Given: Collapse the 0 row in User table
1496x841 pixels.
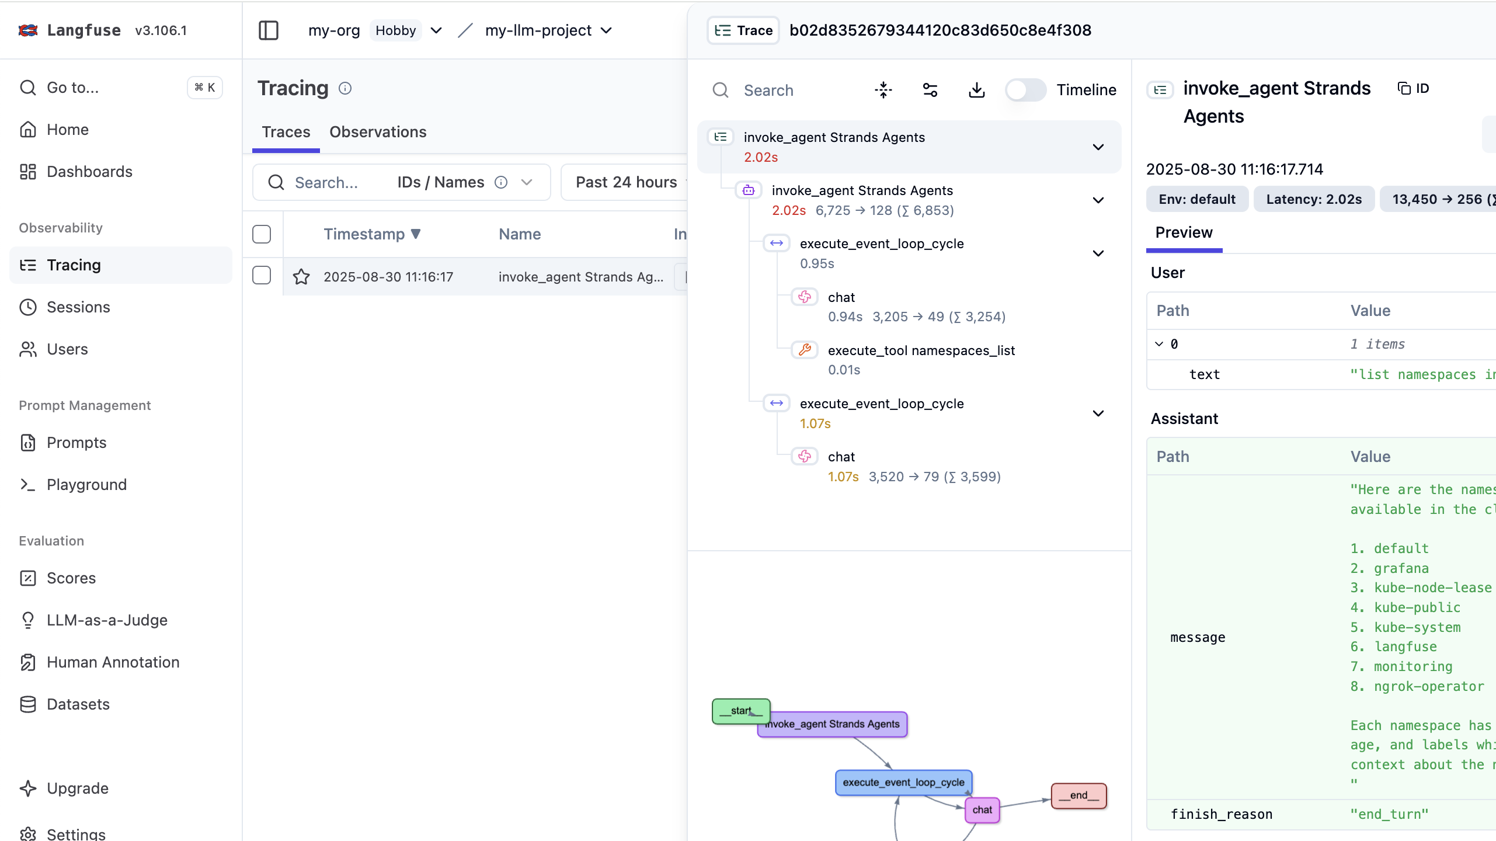Looking at the screenshot, I should [x=1159, y=344].
